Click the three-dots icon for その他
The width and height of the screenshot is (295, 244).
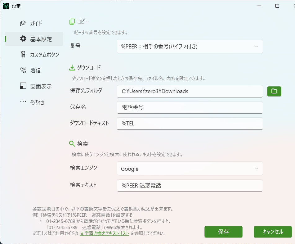23,102
